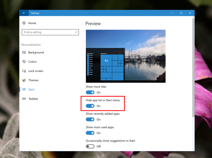
Task: Click the Themes brush icon
Action: coord(24,80)
